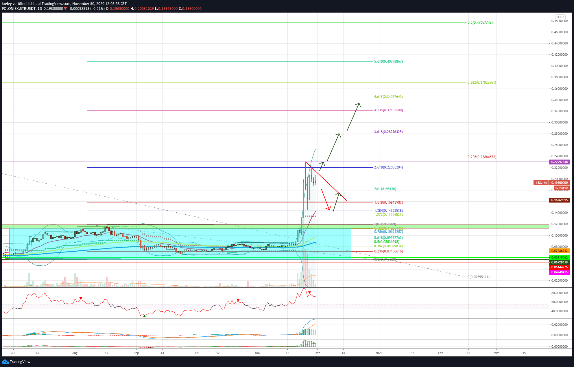Click the 80.00000000 RSI scale value
The width and height of the screenshot is (574, 367).
click(x=560, y=293)
